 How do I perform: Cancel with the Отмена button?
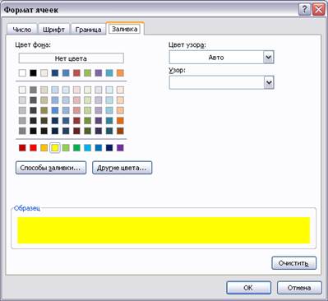click(x=299, y=288)
